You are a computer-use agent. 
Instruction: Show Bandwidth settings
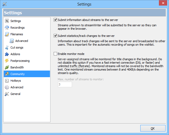pyautogui.click(x=17, y=67)
